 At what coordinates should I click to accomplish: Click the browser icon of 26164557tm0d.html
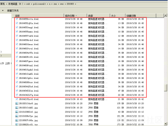click(x=17, y=36)
